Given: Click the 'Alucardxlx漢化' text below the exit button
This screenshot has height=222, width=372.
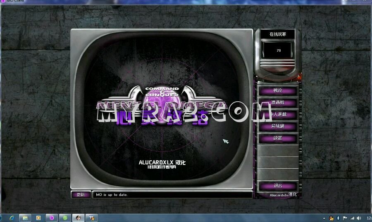Looking at the screenshot, I should (283, 195).
